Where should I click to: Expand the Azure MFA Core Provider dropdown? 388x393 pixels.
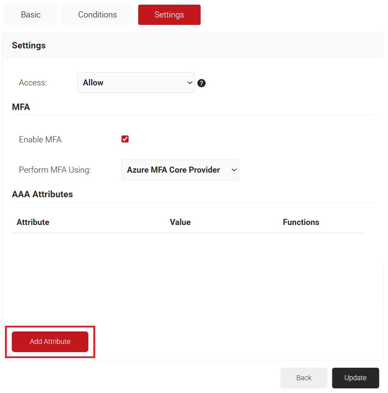click(180, 170)
